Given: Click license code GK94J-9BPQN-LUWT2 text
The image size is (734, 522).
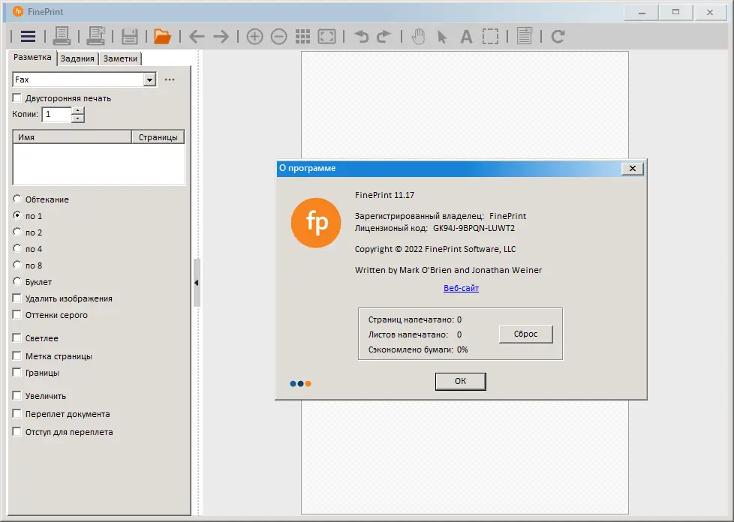Looking at the screenshot, I should (x=474, y=228).
